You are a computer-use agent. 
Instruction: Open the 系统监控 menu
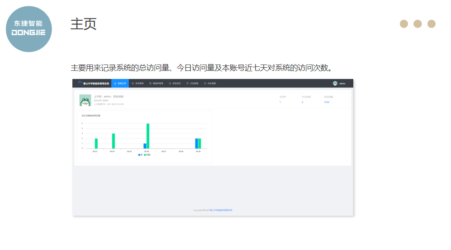tap(174, 83)
